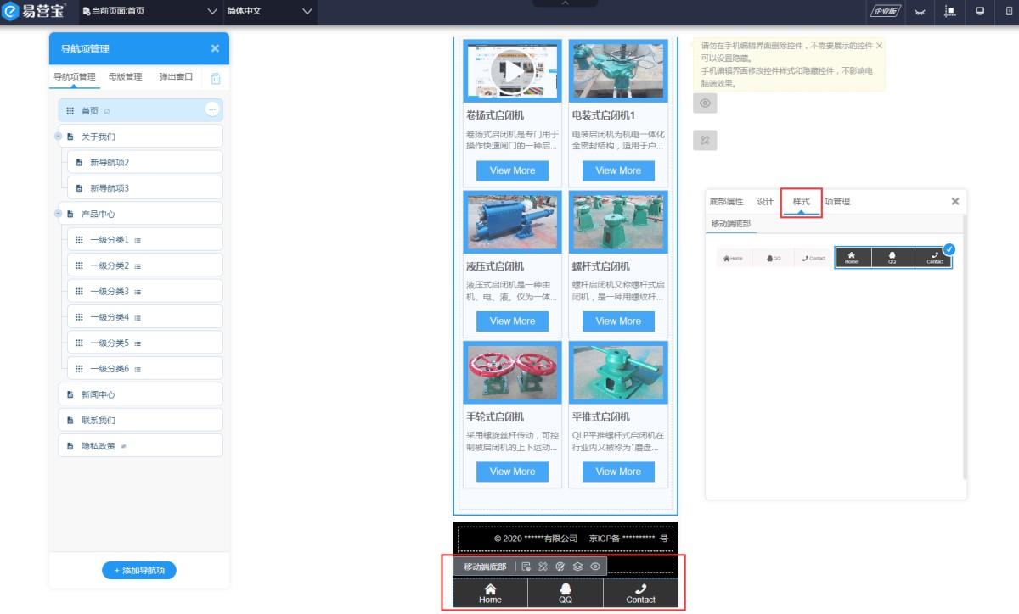The height and width of the screenshot is (614, 1019).
Task: Click the palette style icon in 移动端底部 toolbar
Action: coord(560,567)
